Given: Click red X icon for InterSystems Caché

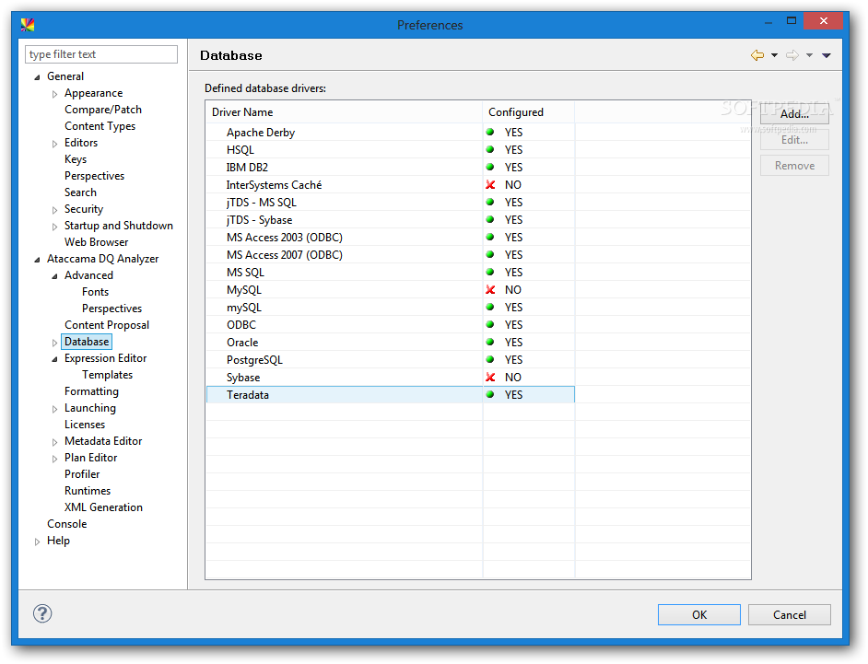Looking at the screenshot, I should point(490,185).
